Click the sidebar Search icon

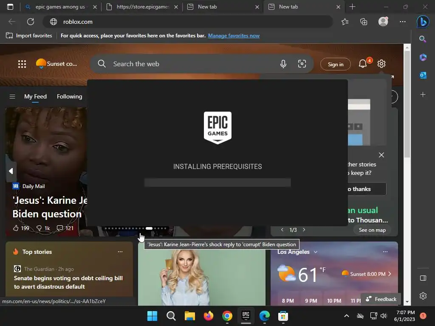(x=423, y=39)
